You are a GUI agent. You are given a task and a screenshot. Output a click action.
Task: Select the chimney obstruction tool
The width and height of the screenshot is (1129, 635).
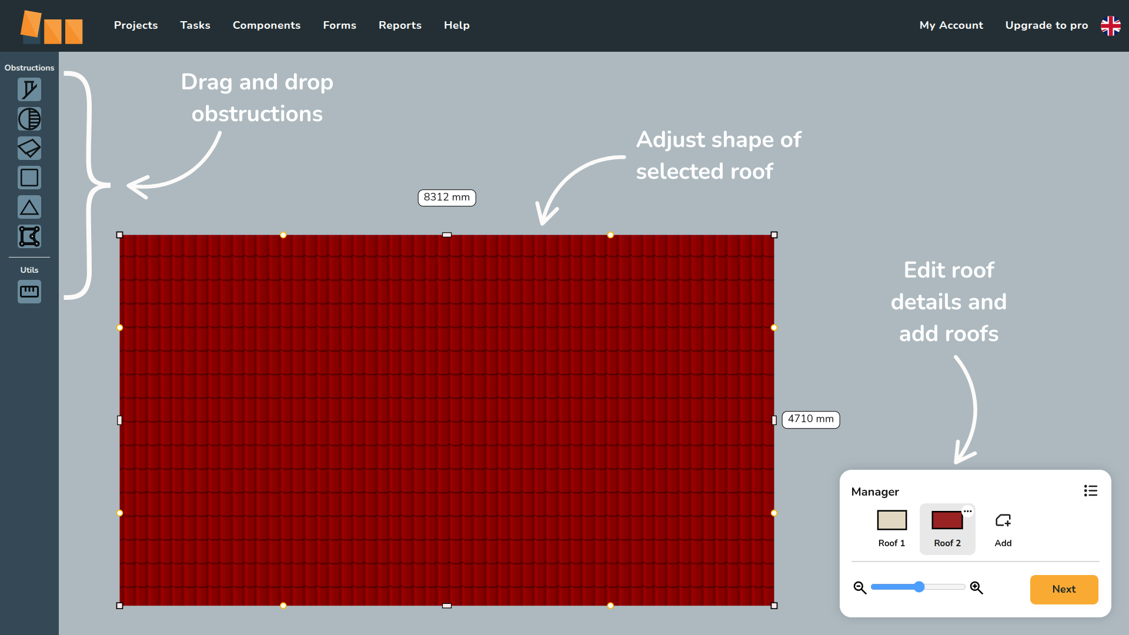pos(29,90)
